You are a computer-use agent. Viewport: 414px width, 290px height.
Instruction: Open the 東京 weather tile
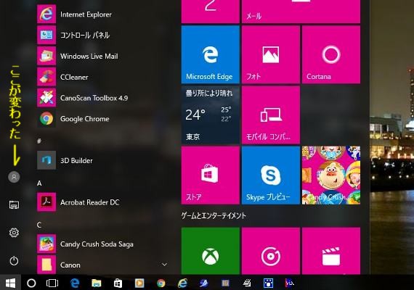click(x=211, y=115)
